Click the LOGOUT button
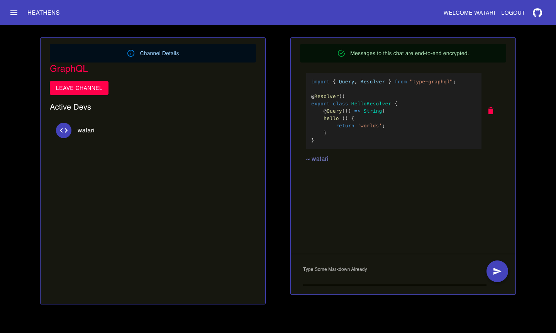The width and height of the screenshot is (556, 333). [513, 13]
